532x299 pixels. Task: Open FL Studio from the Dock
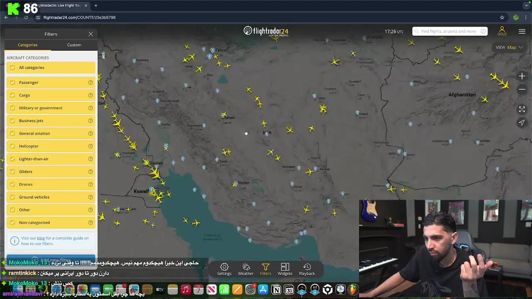(353, 289)
